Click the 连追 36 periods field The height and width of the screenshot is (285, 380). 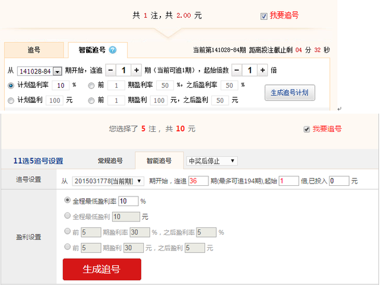(198, 181)
